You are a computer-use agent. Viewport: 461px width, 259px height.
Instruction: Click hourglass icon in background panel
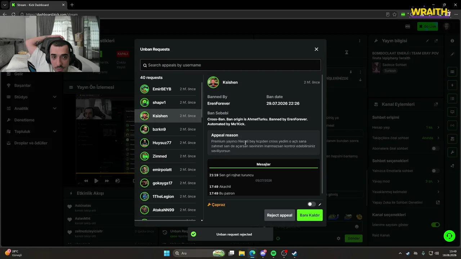[346, 53]
